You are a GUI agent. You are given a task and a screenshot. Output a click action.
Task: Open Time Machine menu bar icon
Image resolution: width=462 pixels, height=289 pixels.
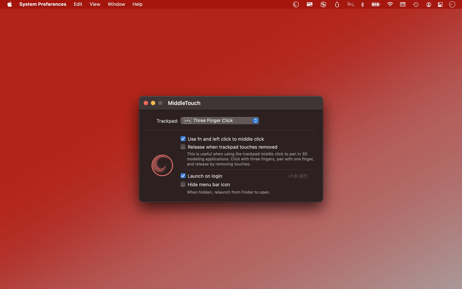pyautogui.click(x=416, y=4)
